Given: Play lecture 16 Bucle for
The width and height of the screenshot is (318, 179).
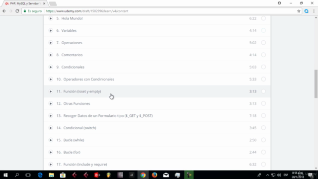Looking at the screenshot, I should pos(51,153).
